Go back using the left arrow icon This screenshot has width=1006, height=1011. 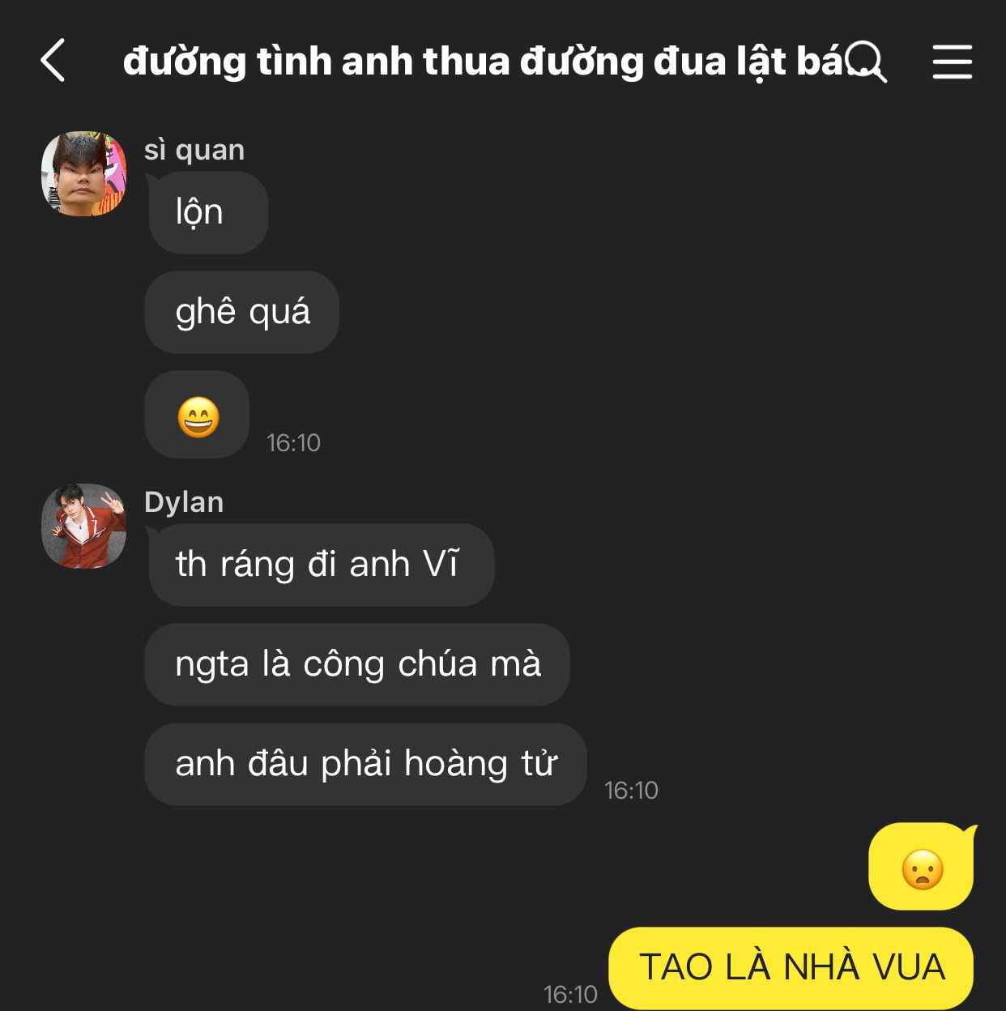(x=53, y=61)
